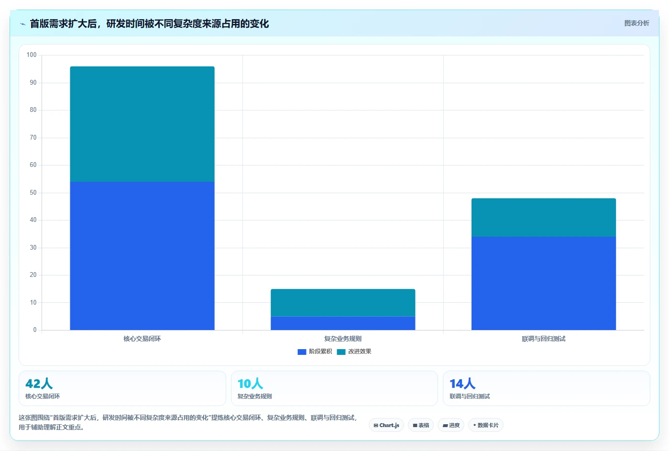Open the 42人 data card
The height and width of the screenshot is (451, 669).
pos(122,388)
